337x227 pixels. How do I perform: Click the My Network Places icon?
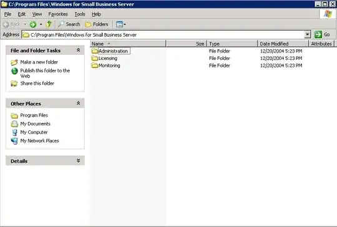tap(14, 141)
